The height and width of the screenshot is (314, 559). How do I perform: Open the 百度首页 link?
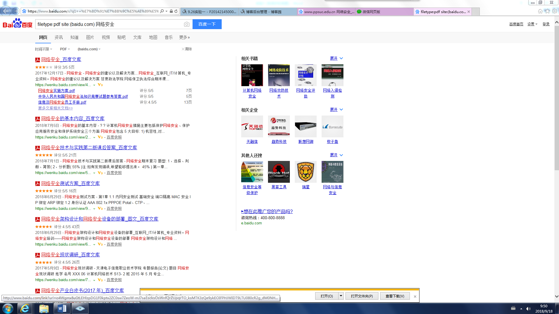[x=516, y=24]
